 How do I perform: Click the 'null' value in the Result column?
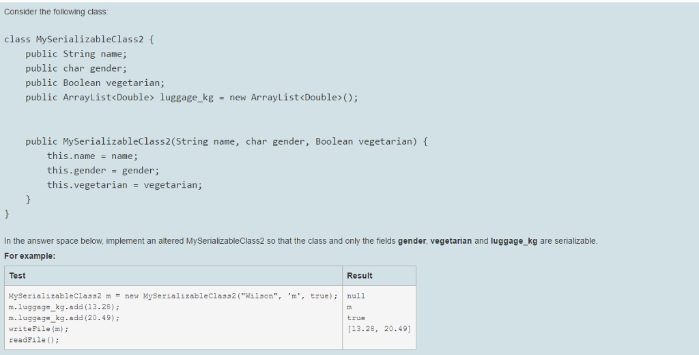click(x=356, y=296)
